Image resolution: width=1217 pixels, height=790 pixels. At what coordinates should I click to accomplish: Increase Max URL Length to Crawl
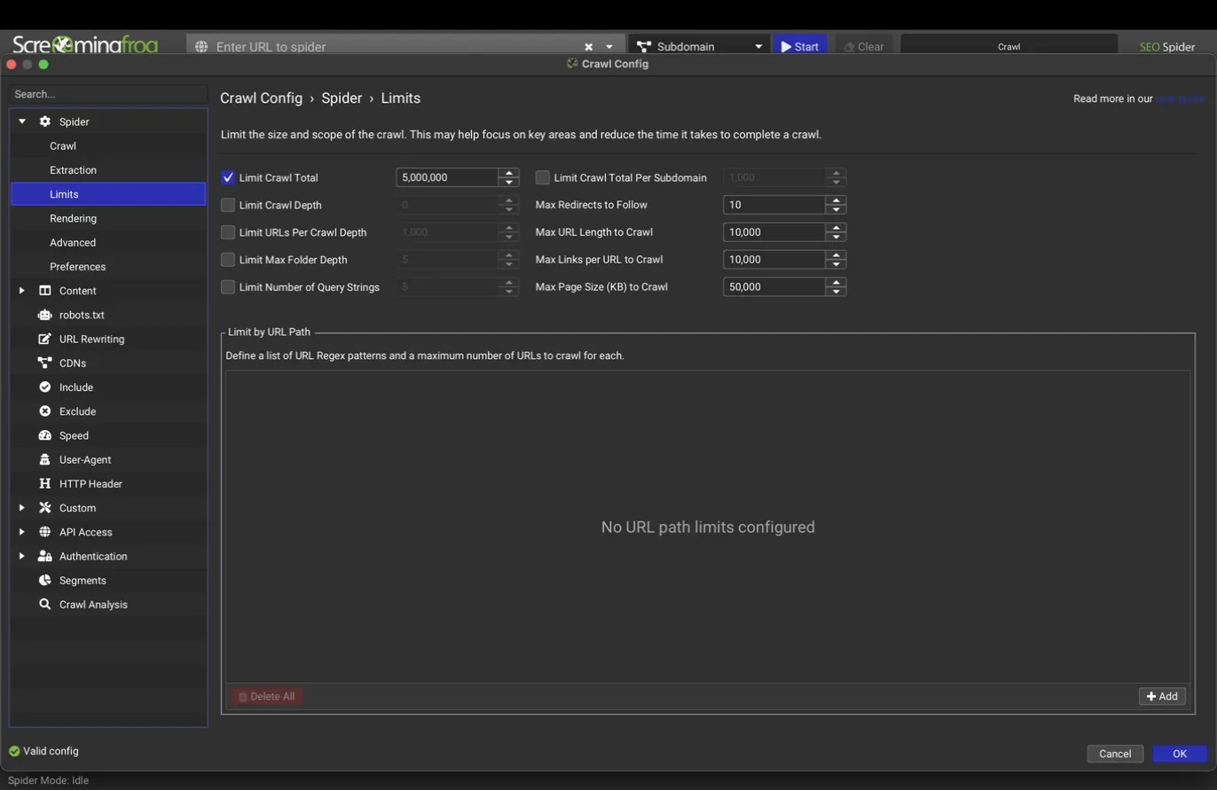tap(836, 227)
